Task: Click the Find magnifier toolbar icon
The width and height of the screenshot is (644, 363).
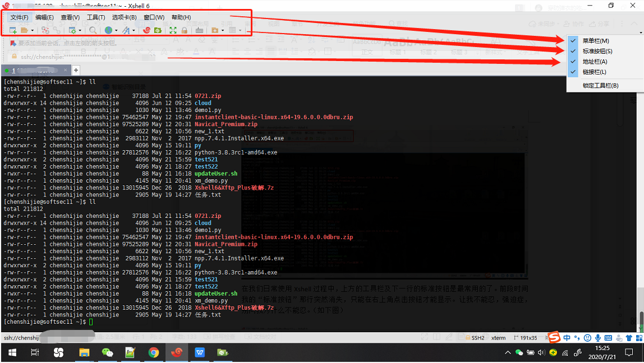Action: coord(93,30)
